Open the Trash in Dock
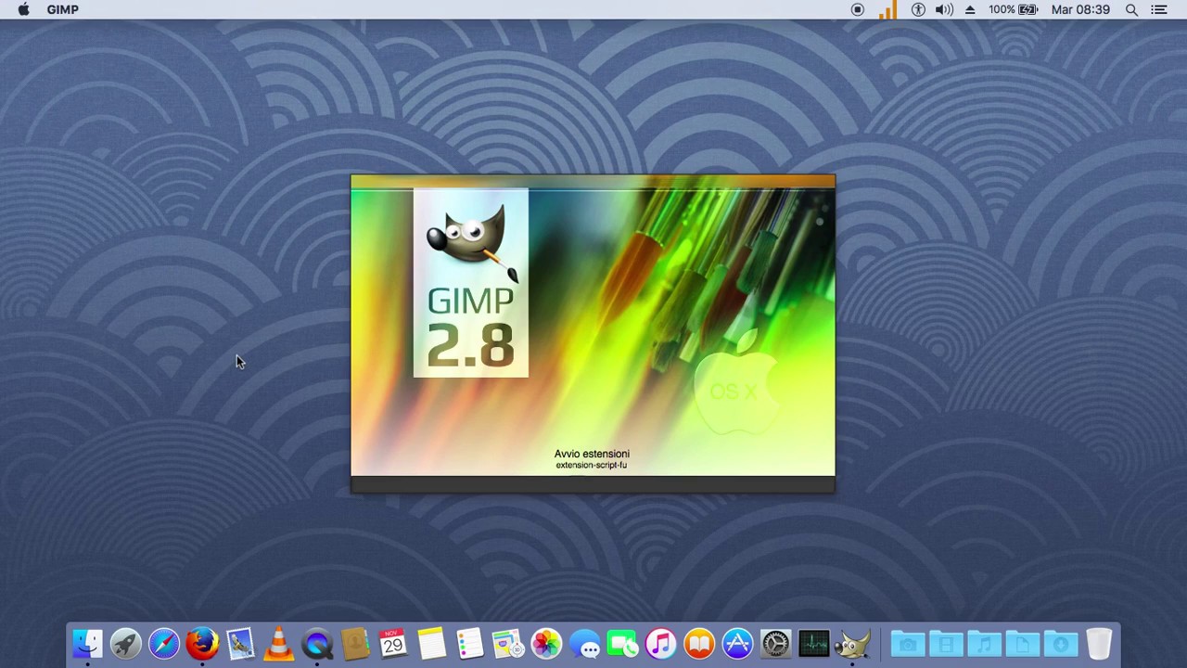 coord(1100,644)
